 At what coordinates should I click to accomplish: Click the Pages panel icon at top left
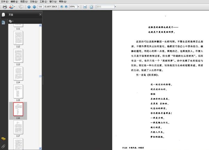click(x=3, y=15)
